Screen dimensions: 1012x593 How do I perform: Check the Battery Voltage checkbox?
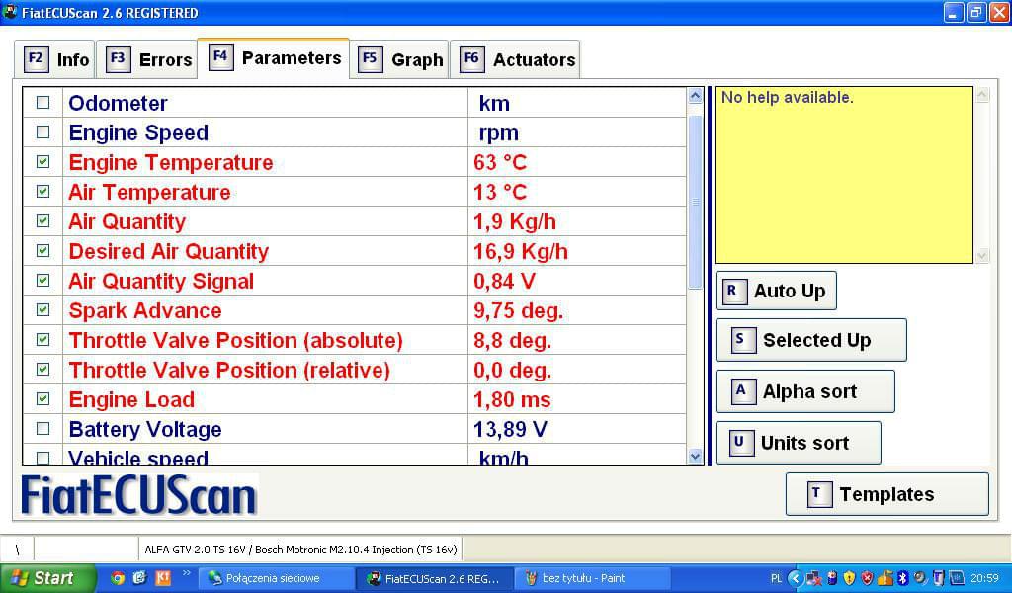43,429
